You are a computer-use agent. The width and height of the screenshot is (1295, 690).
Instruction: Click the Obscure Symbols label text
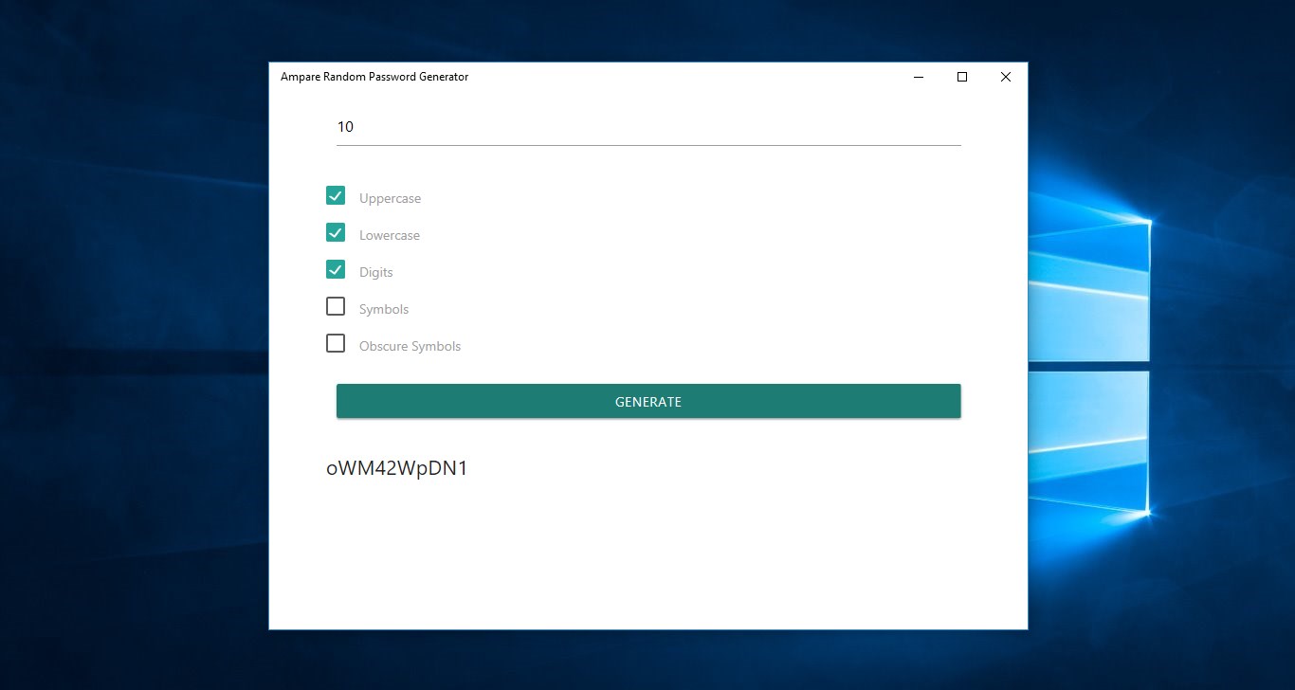[x=410, y=347]
